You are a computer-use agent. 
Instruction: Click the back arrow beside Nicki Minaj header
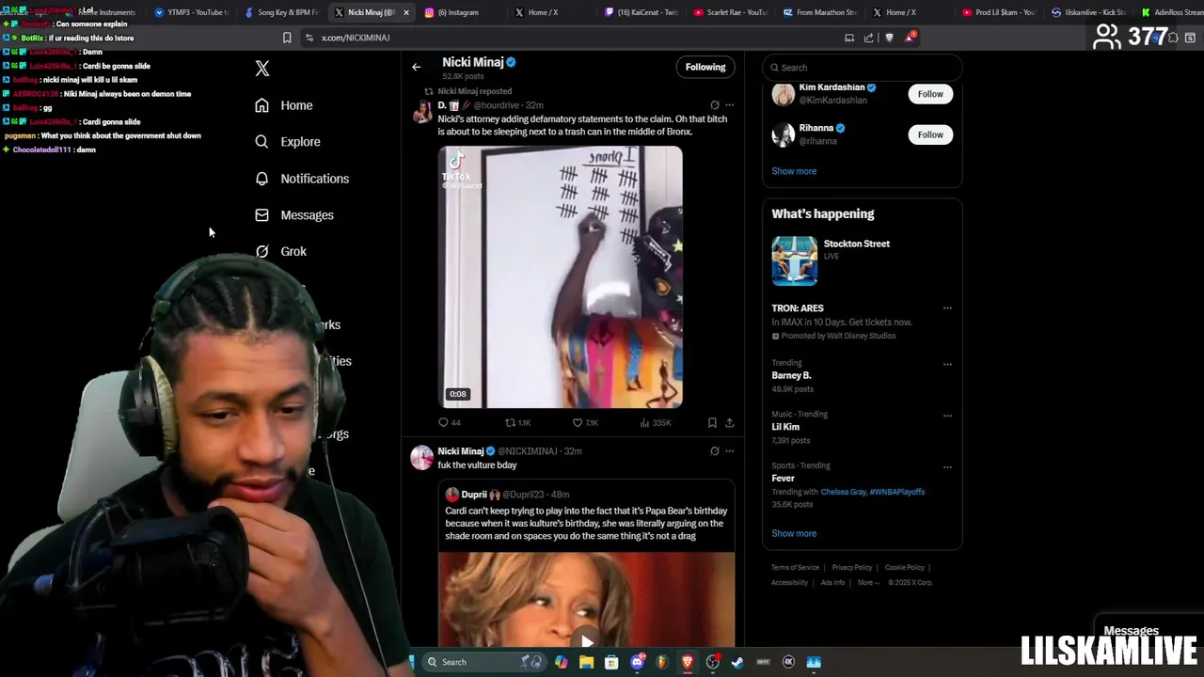tap(416, 67)
